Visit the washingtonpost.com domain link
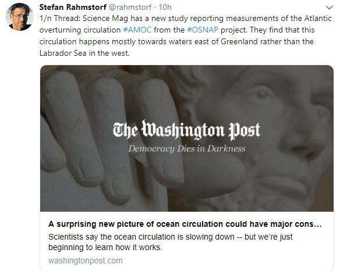 point(86,261)
